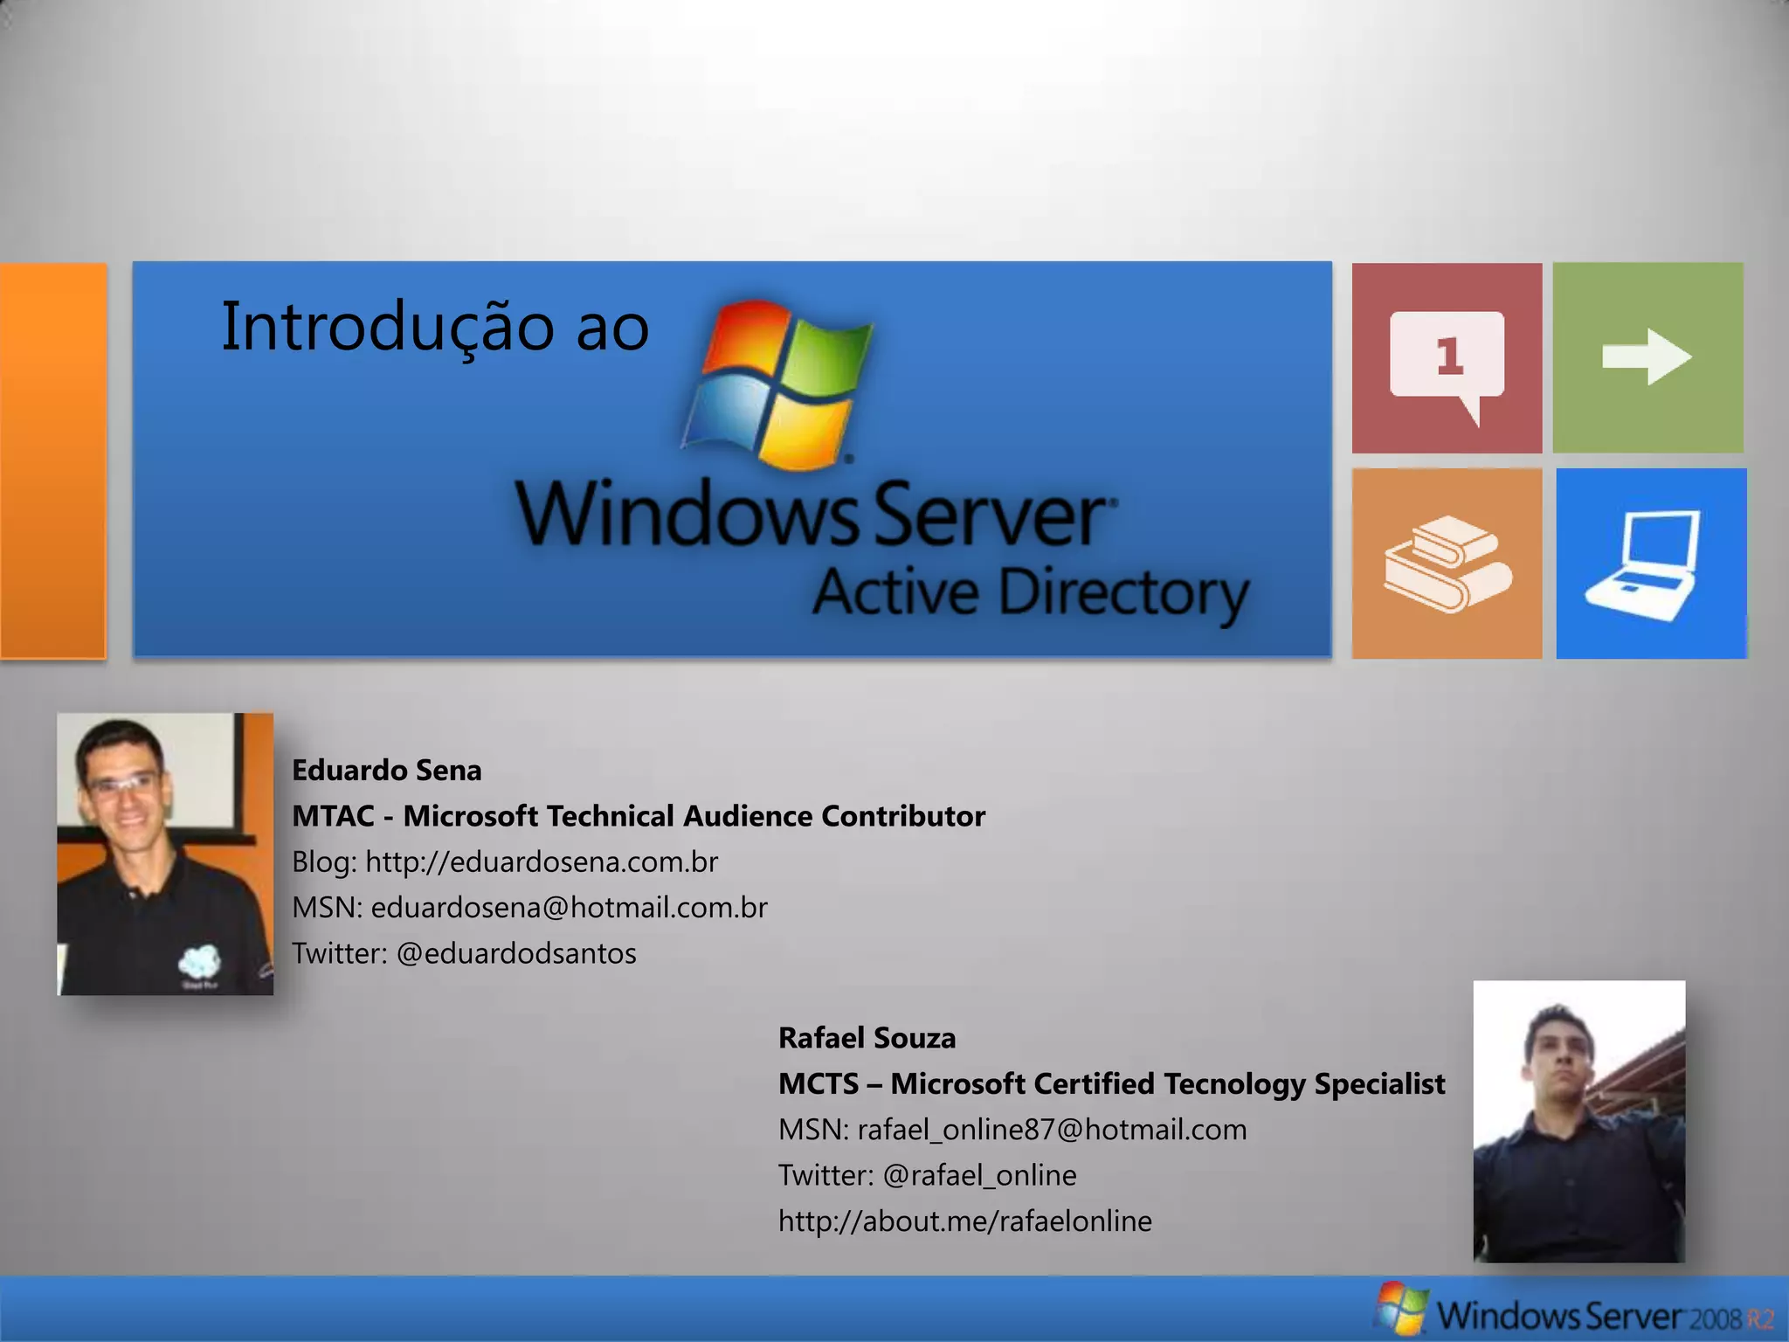Click the eduardosena@hotmail.com.br MSN address
The height and width of the screenshot is (1342, 1789).
tap(569, 908)
